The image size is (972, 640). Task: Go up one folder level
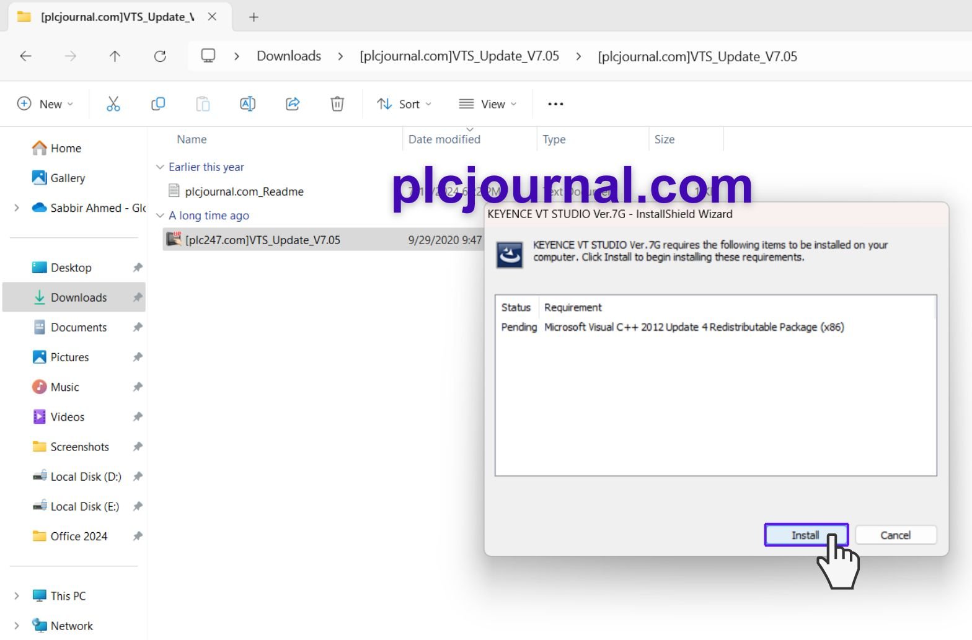point(115,56)
